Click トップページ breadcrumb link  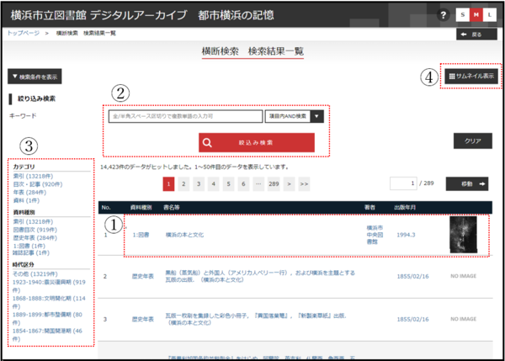tap(23, 34)
